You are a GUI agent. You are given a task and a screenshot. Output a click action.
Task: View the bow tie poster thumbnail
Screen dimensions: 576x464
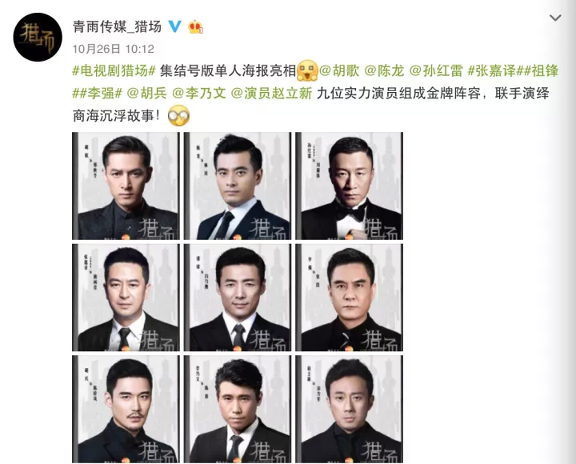349,186
